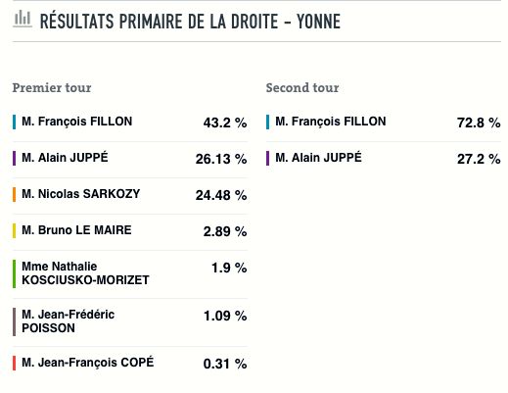The height and width of the screenshot is (393, 508).
Task: Click Mme Nathalie KOSCIUSKO-MORIZET candidate name
Action: [x=85, y=273]
